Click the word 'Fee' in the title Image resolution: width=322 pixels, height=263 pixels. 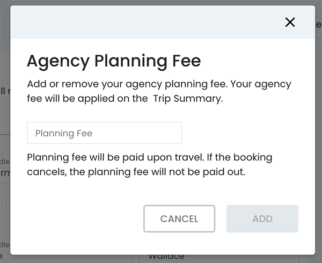186,61
